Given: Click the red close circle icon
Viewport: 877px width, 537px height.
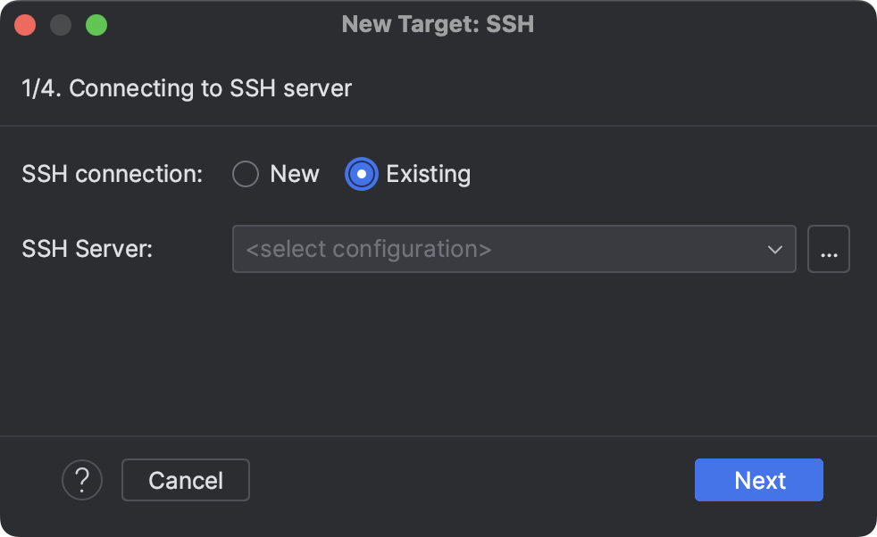Looking at the screenshot, I should (25, 24).
